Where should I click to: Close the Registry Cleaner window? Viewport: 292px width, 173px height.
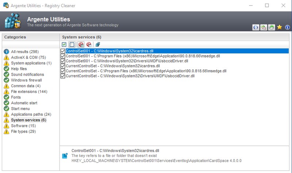coord(283,5)
